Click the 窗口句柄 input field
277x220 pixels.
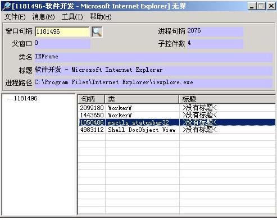coord(62,31)
